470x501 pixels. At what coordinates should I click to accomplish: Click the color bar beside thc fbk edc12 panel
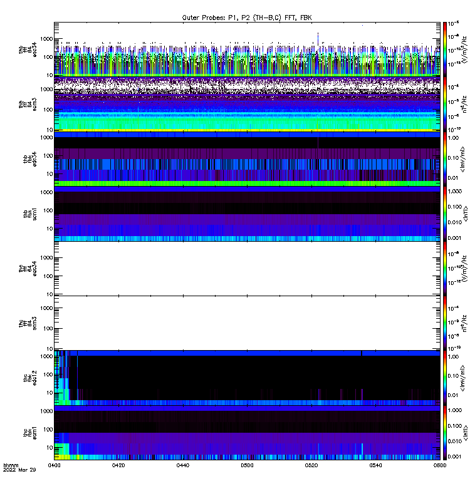point(444,378)
